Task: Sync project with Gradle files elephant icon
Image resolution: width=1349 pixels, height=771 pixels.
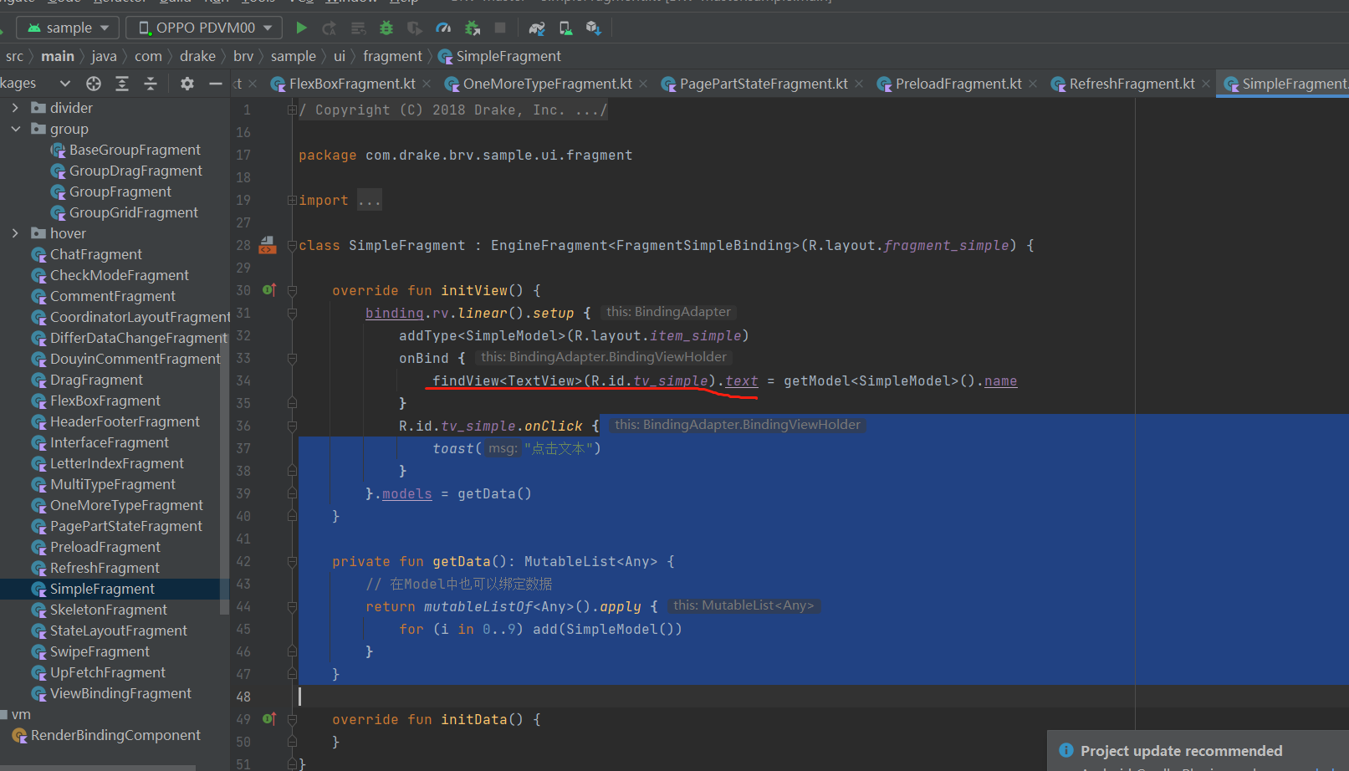Action: pos(537,28)
